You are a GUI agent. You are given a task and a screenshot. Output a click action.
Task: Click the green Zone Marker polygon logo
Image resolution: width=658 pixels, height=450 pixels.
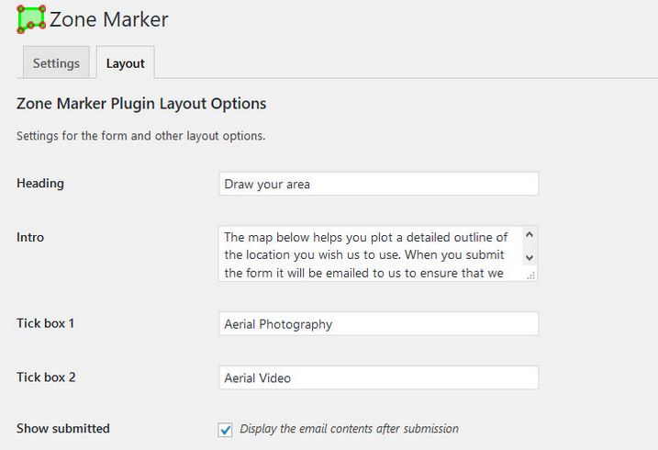31,19
